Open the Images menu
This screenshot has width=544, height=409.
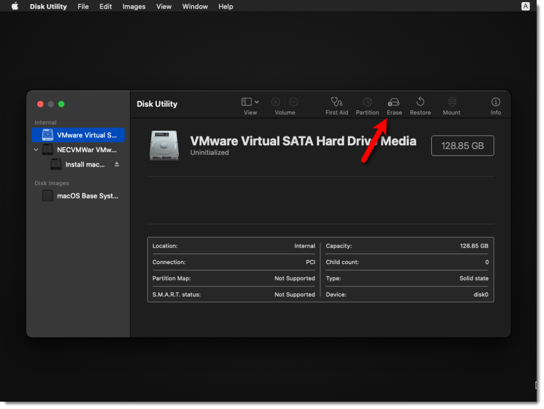(x=134, y=6)
